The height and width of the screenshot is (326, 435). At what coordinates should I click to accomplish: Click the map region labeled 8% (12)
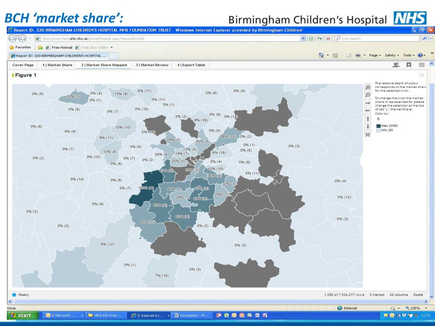107,244
